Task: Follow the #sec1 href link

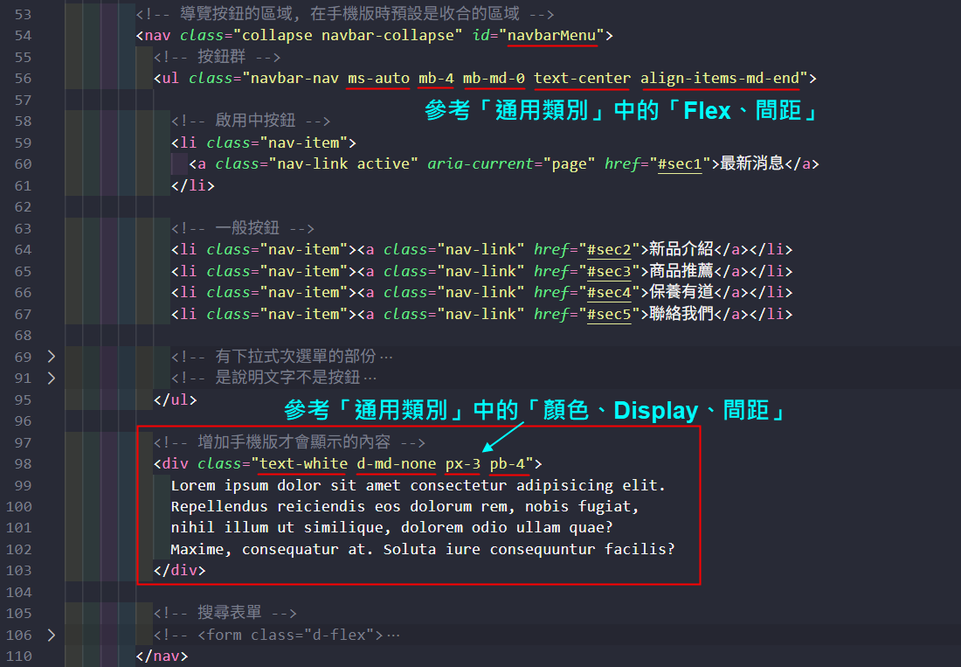Action: (x=680, y=163)
